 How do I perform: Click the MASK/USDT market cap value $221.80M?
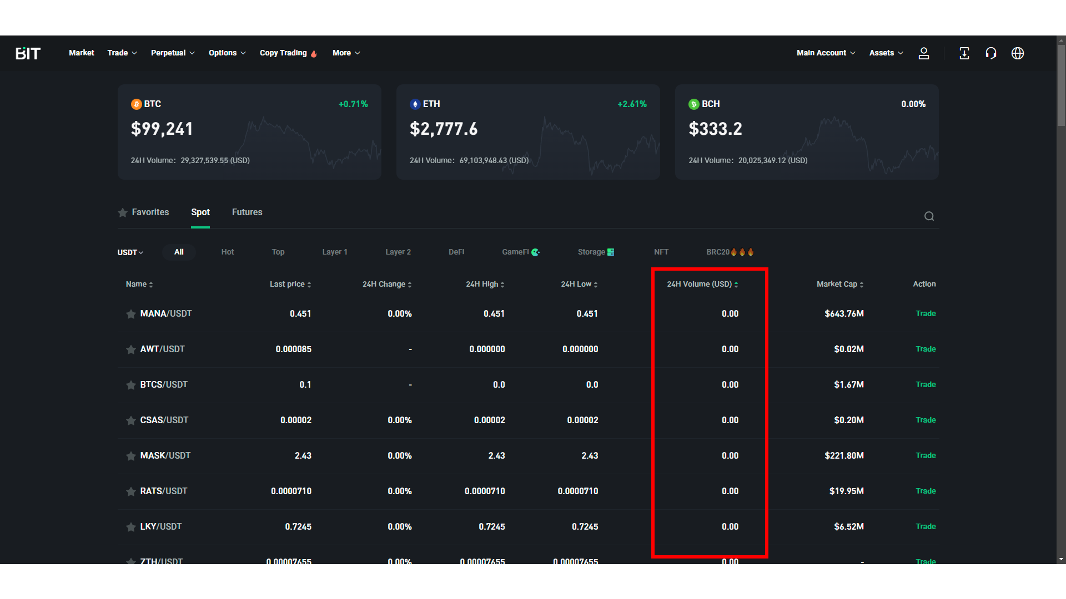pos(844,456)
